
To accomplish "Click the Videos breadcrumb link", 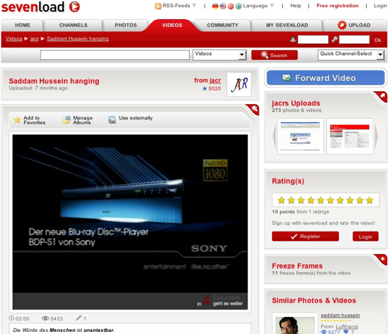I will pyautogui.click(x=14, y=38).
